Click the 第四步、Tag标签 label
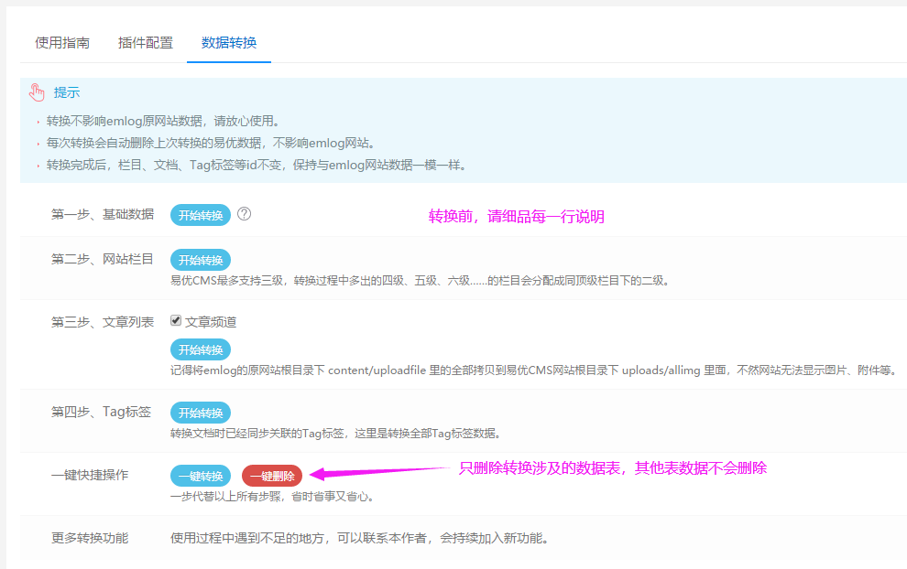Screen dimensions: 907x569 [101, 412]
